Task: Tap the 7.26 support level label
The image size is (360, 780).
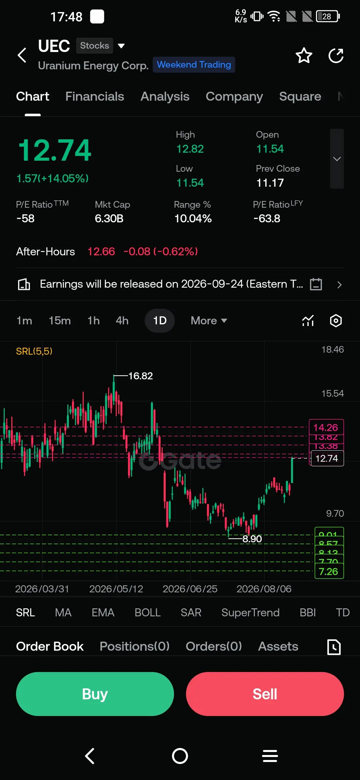Action: click(329, 571)
